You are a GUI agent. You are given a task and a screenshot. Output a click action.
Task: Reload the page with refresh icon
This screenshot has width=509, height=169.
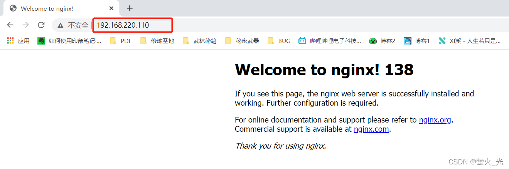point(41,25)
